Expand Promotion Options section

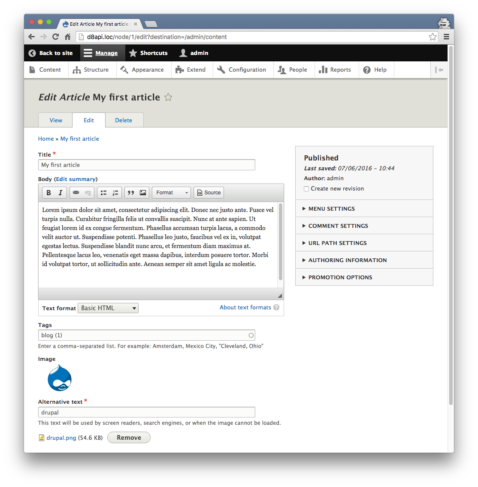pyautogui.click(x=364, y=277)
